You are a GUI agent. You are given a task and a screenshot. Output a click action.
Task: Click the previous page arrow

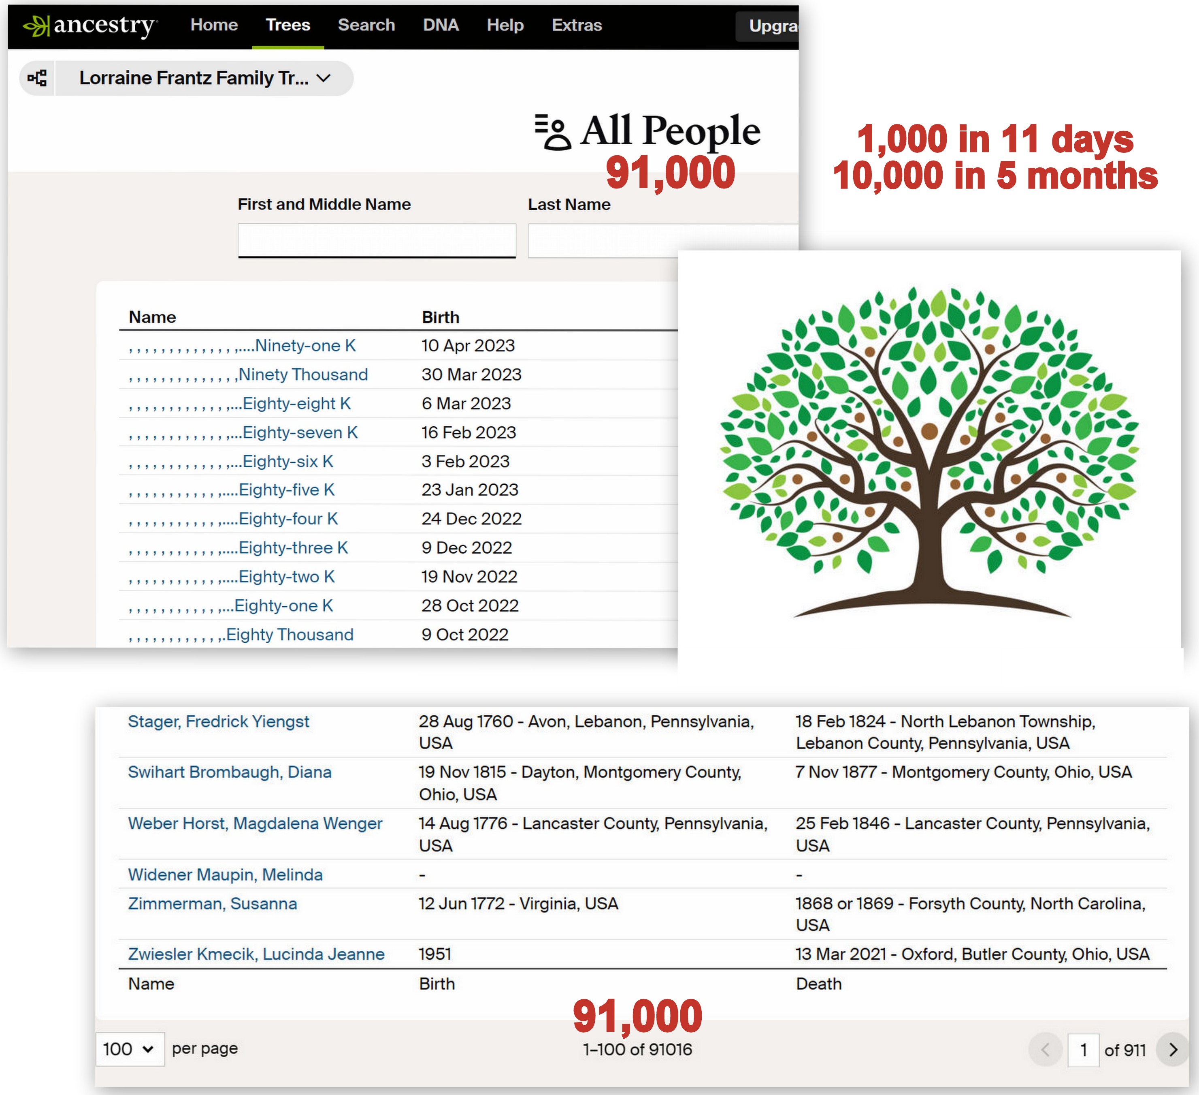[x=1045, y=1050]
